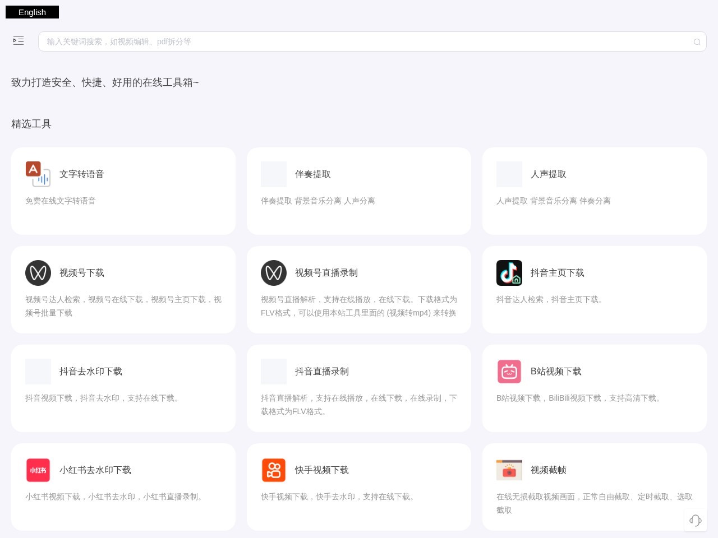718x538 pixels.
Task: Click the pink B站视频下载 Bilibili icon
Action: click(509, 372)
